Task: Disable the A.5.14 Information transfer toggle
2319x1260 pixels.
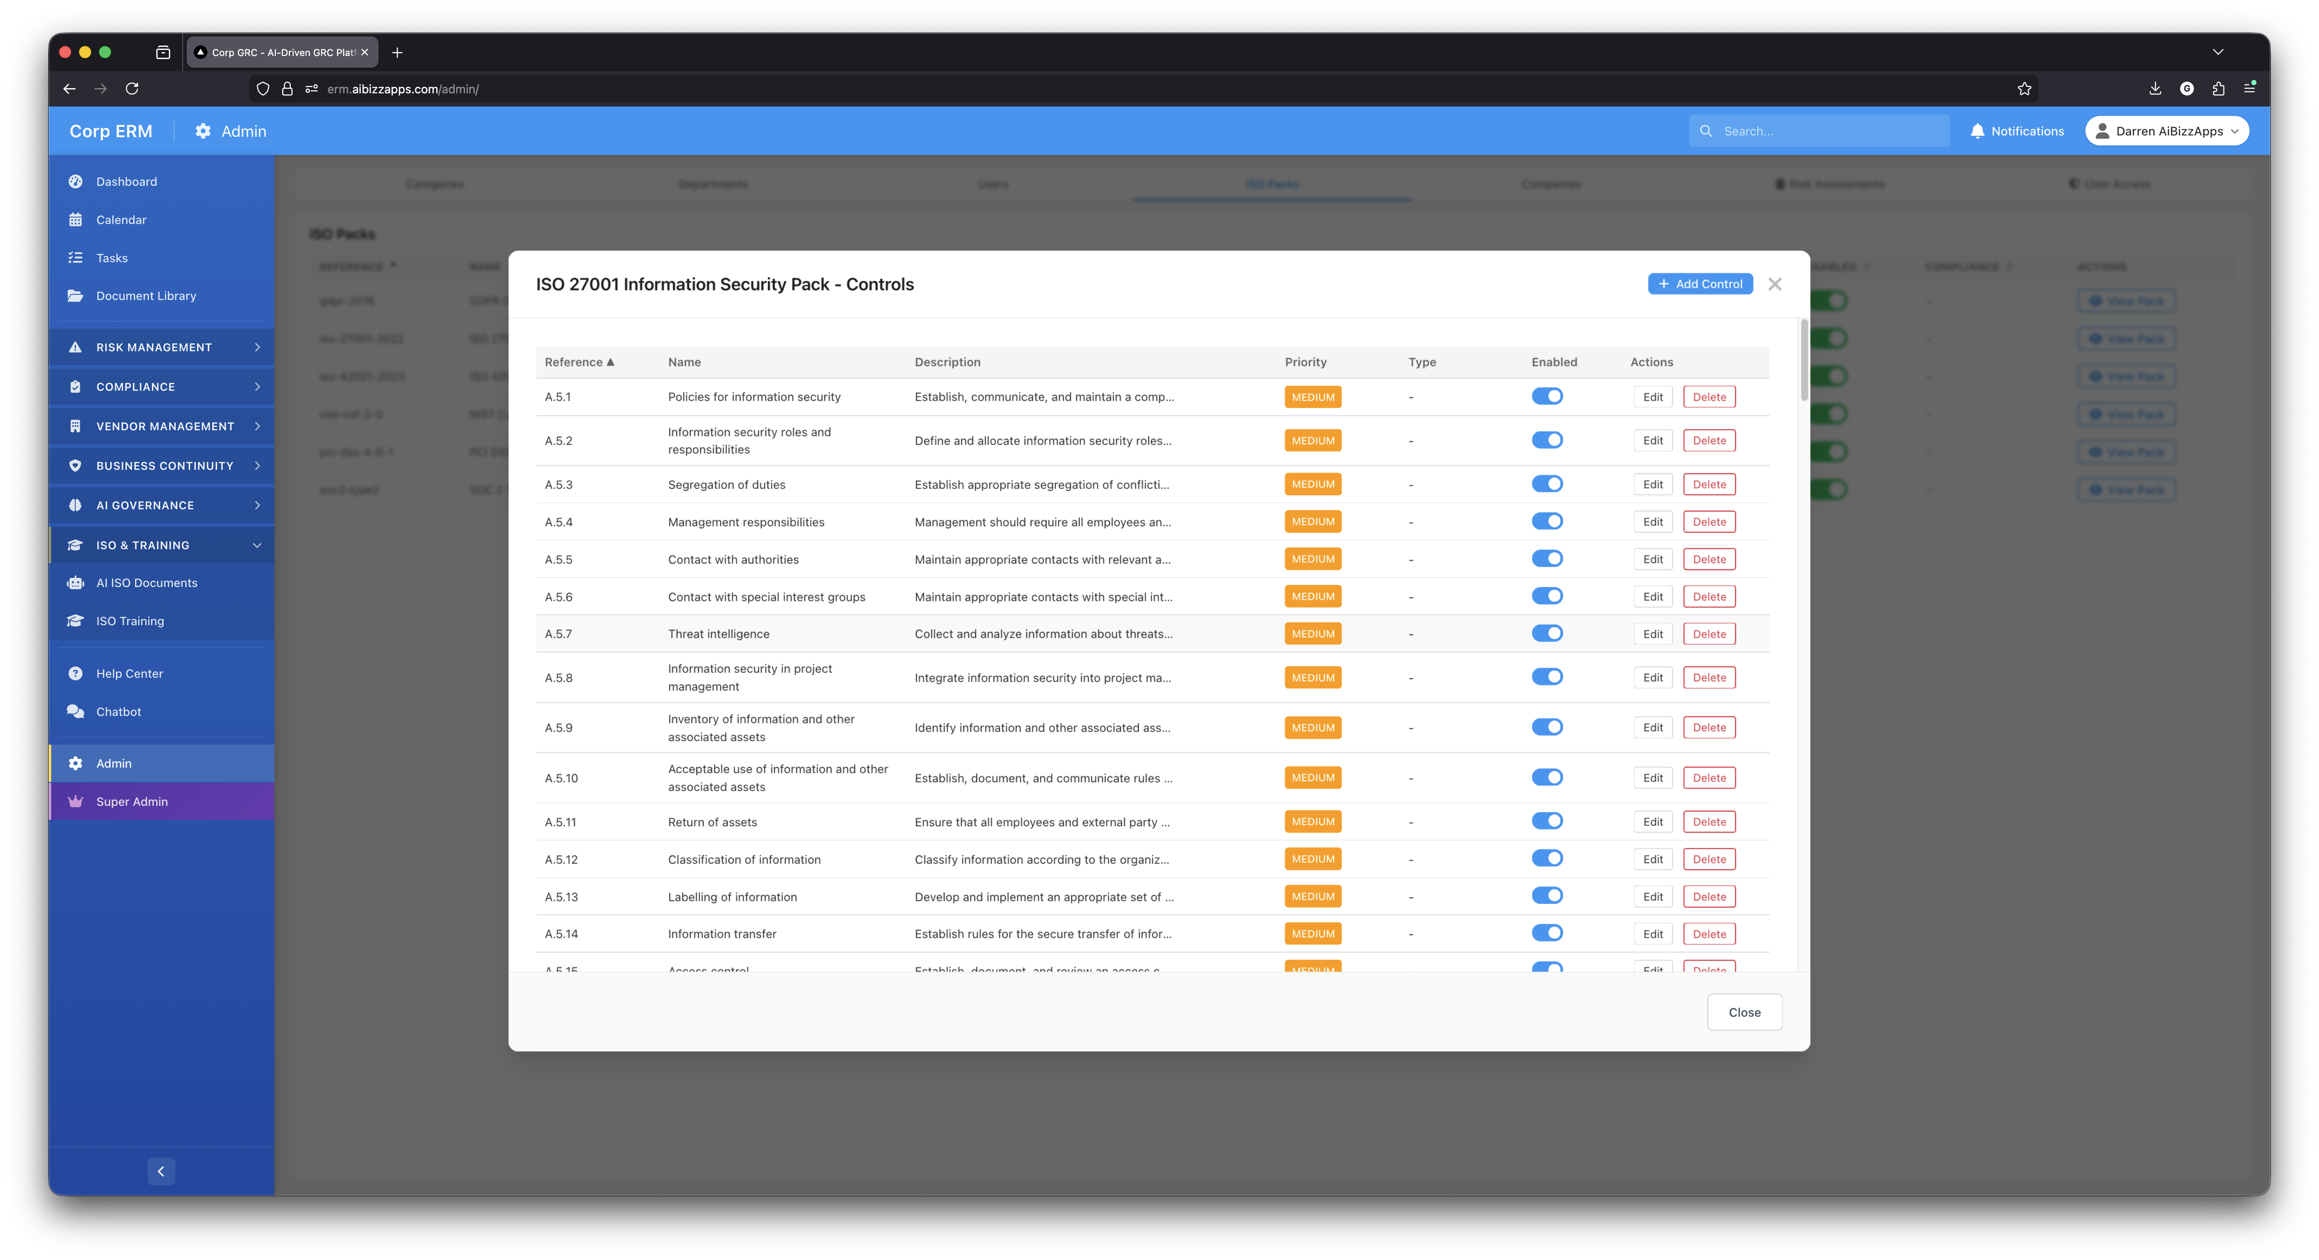Action: tap(1548, 933)
